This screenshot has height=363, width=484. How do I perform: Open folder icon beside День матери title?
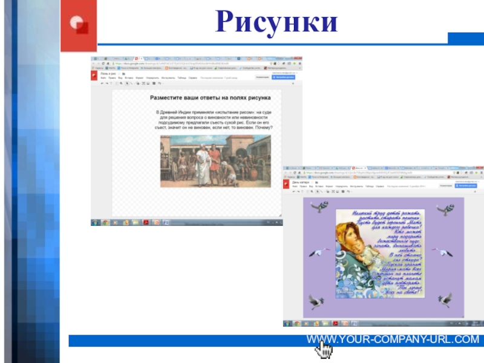[316, 183]
